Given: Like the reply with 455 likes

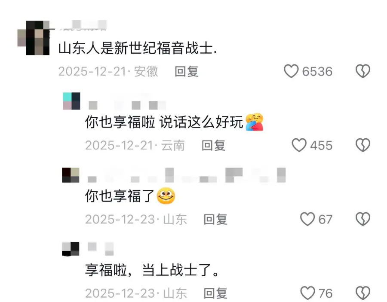Looking at the screenshot, I should click(x=299, y=145).
